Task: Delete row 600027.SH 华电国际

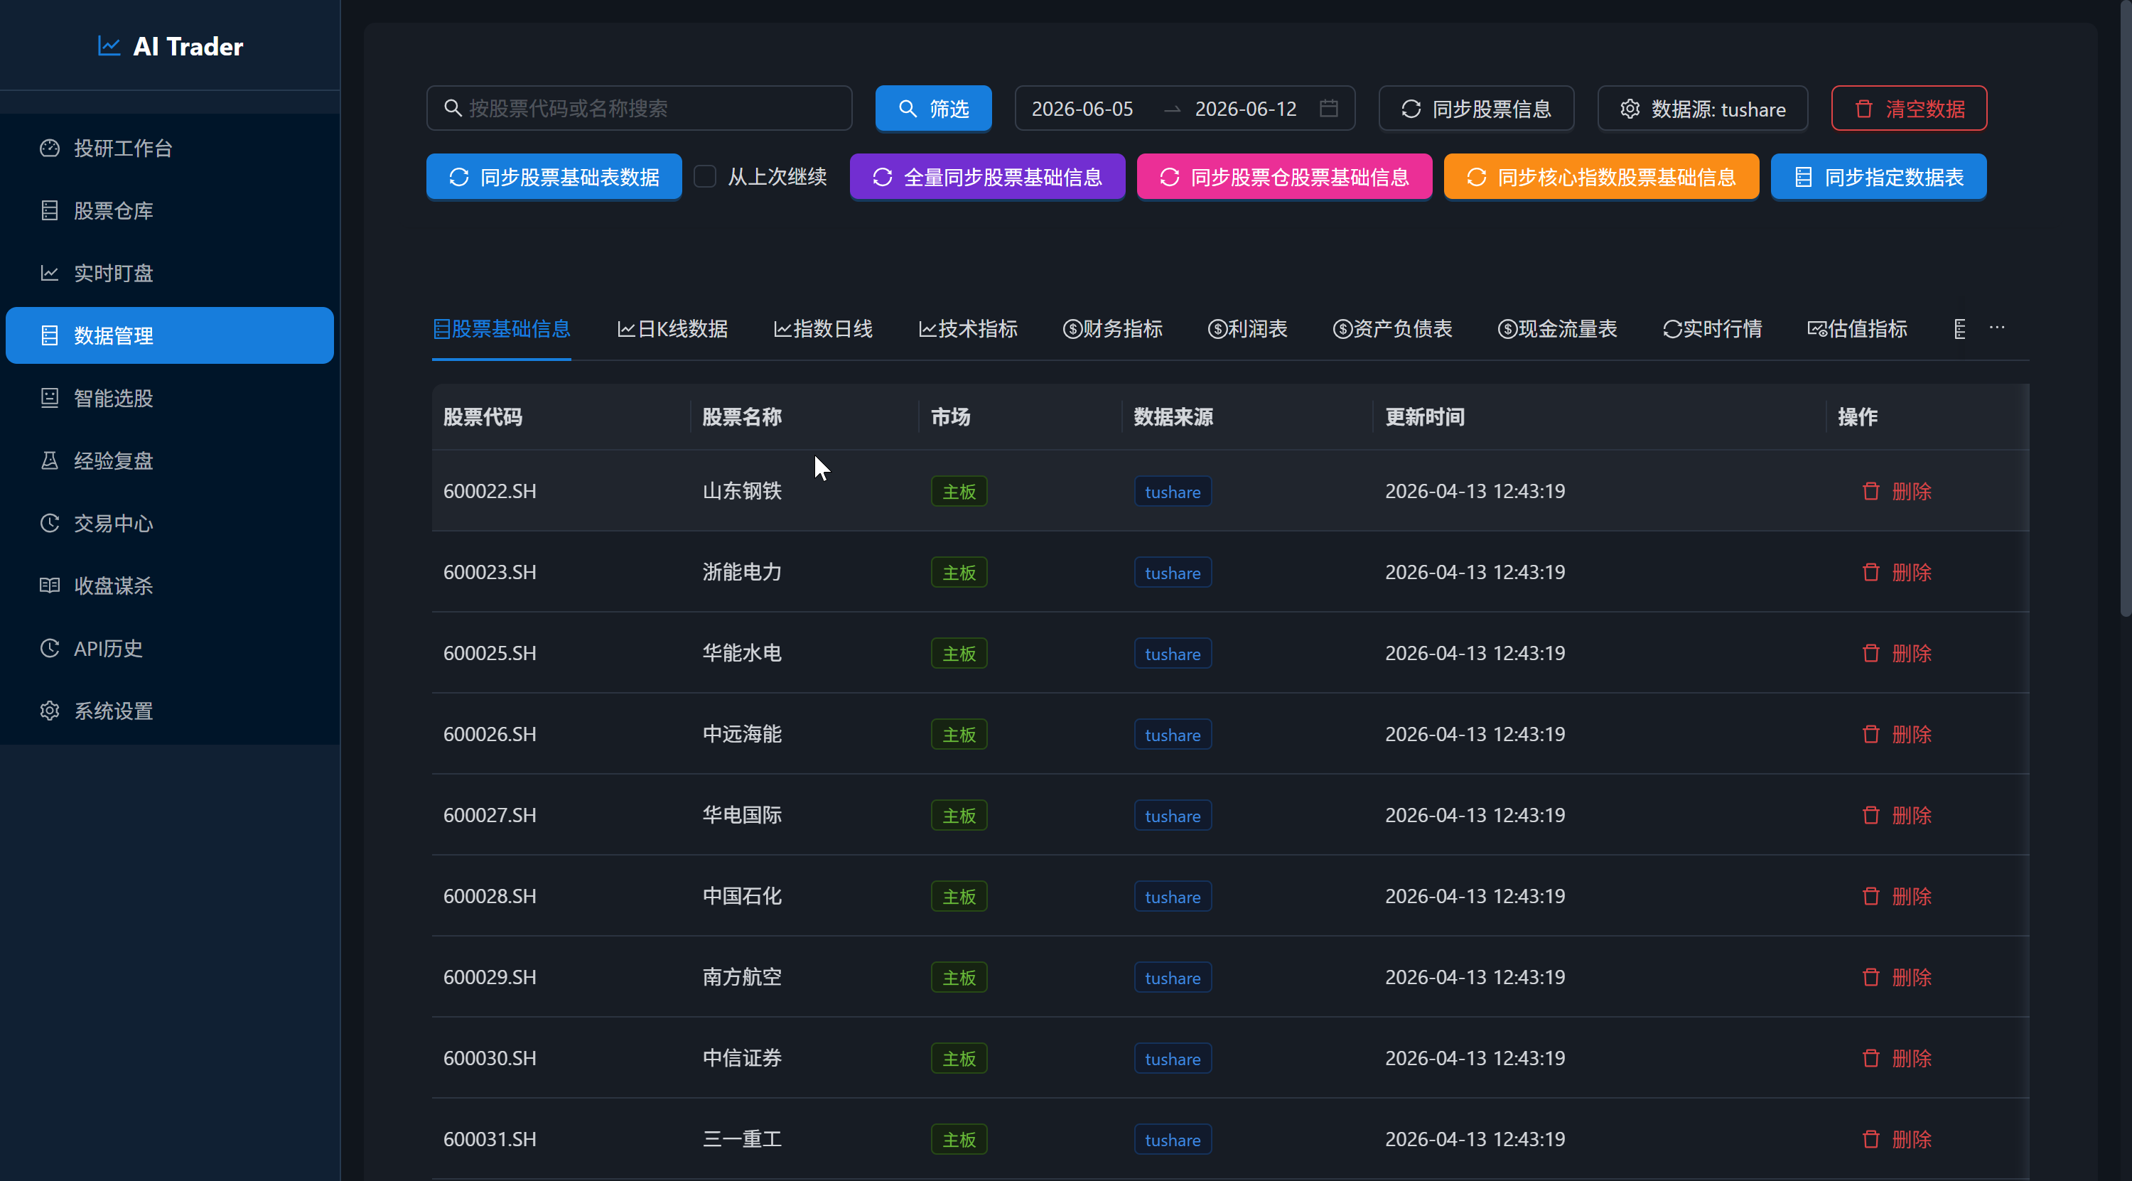Action: 1896,815
